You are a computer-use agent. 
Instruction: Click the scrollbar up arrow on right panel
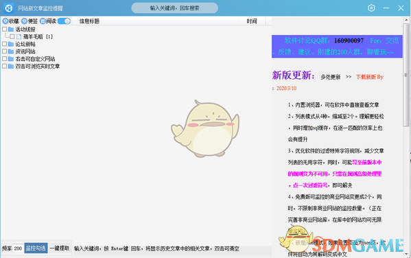406,20
